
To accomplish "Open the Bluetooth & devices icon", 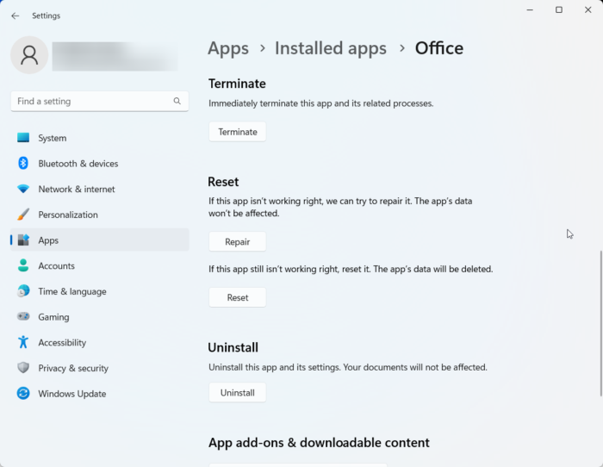I will [23, 164].
